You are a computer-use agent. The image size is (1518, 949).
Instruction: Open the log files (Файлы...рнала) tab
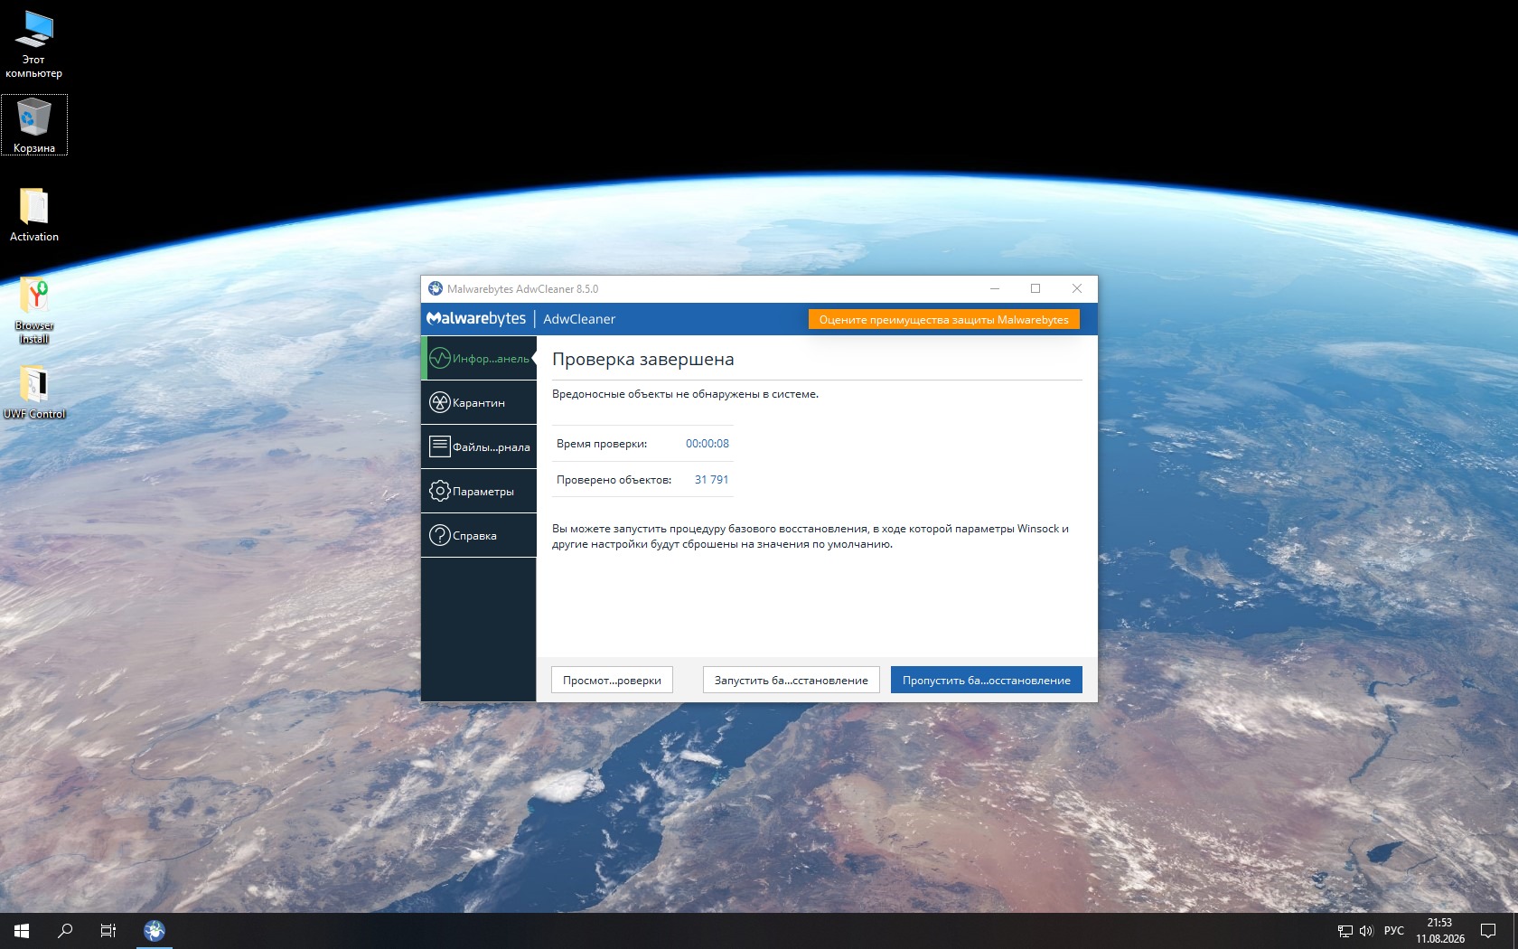pos(479,447)
